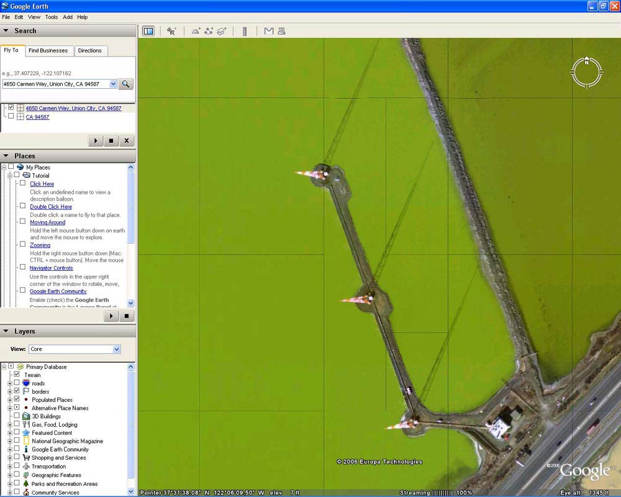Open the Fly To address history dropdown

113,84
